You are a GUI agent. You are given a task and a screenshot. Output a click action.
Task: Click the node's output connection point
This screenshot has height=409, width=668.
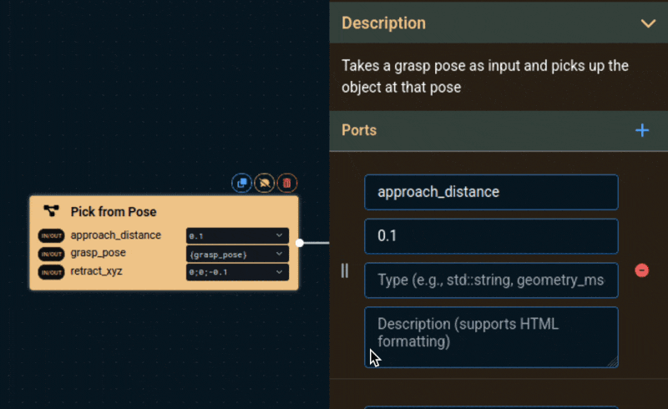[300, 243]
